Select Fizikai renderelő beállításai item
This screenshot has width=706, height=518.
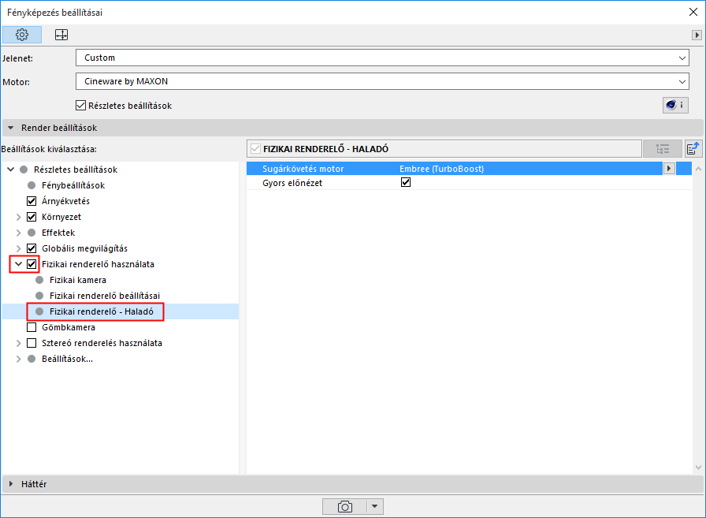[x=105, y=296]
